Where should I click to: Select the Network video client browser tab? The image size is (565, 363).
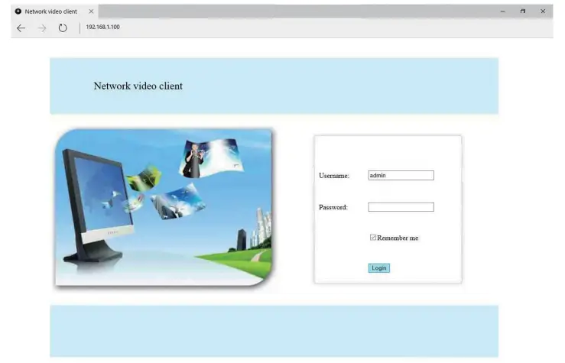click(x=54, y=11)
